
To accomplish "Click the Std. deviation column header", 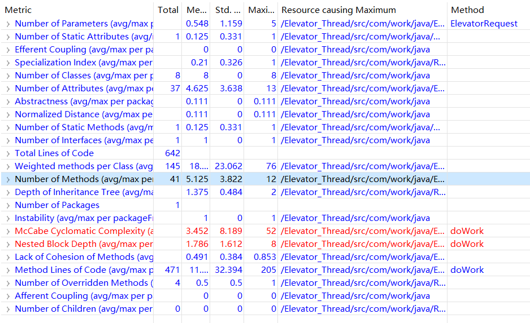I will (227, 10).
